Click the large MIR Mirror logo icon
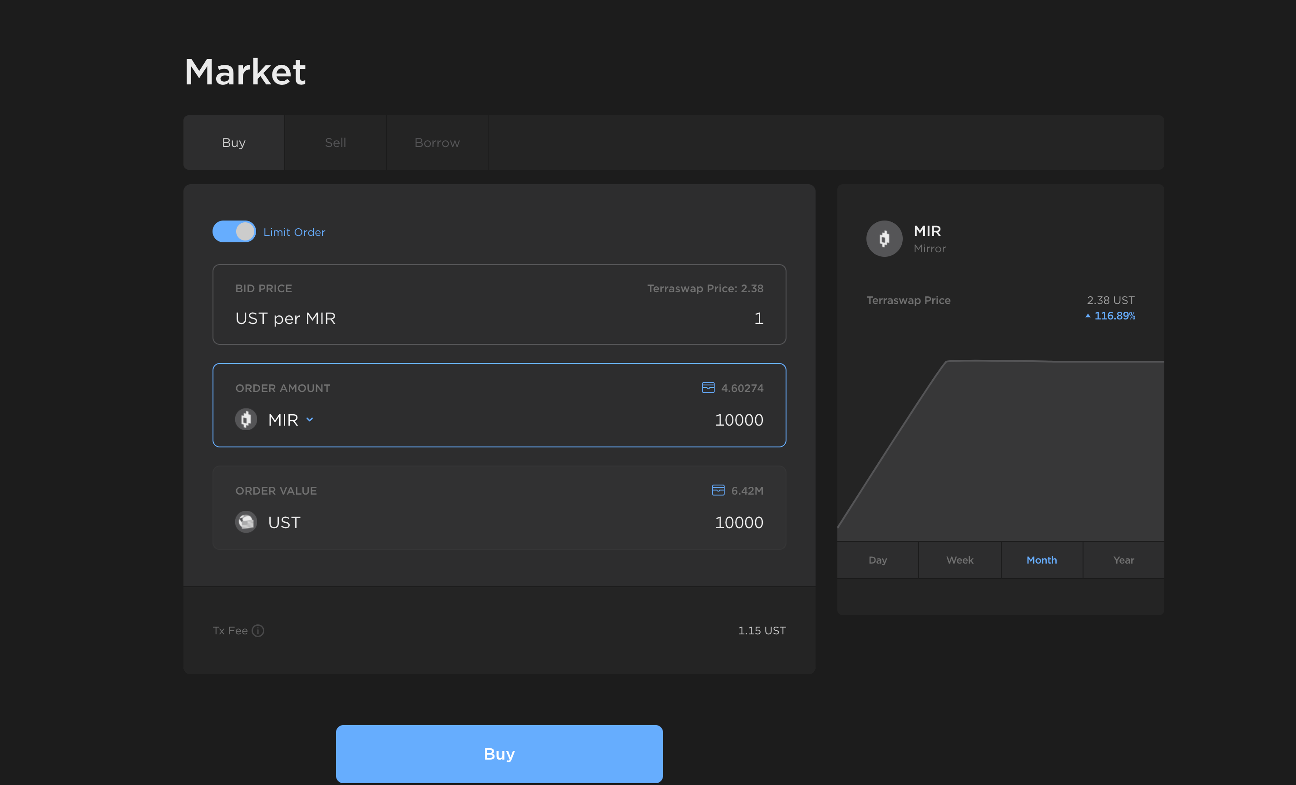 (884, 239)
